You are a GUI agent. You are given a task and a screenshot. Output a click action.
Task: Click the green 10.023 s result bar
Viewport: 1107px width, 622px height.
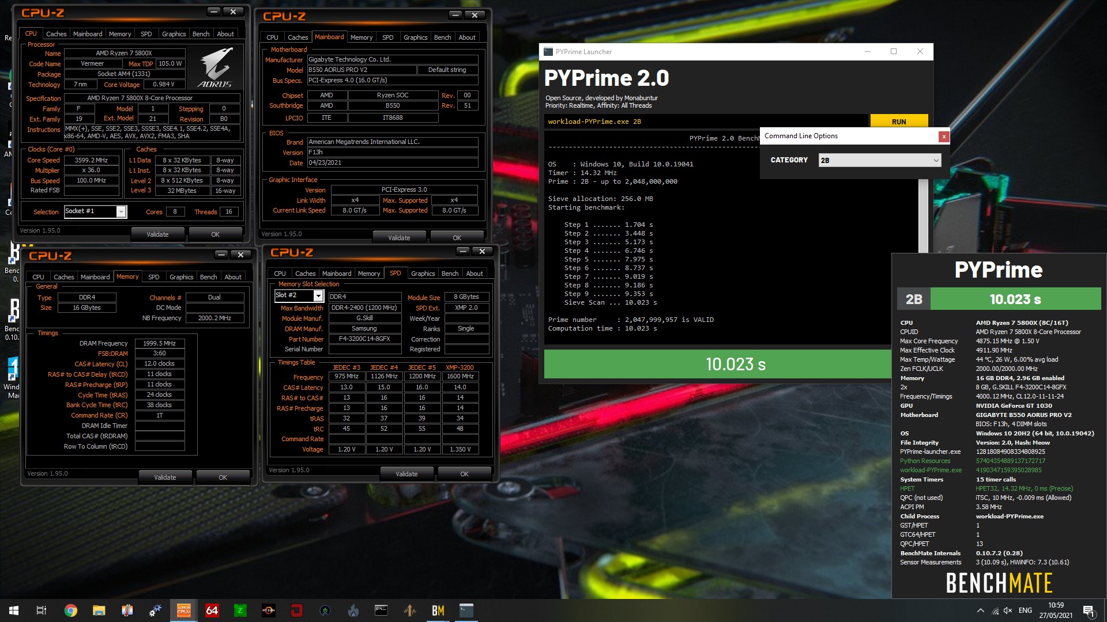pyautogui.click(x=718, y=365)
